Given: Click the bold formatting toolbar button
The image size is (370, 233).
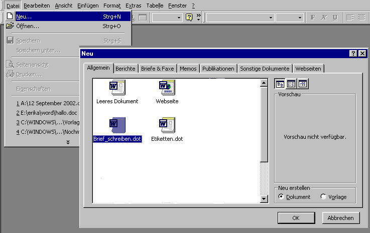Looking at the screenshot, I should (x=313, y=17).
